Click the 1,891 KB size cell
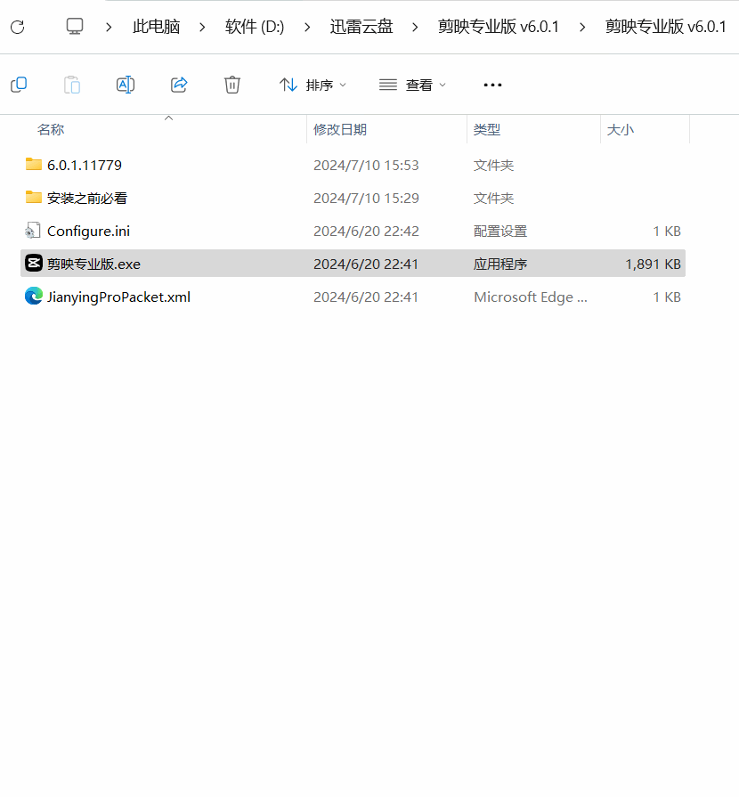The height and width of the screenshot is (797, 739). (x=654, y=264)
